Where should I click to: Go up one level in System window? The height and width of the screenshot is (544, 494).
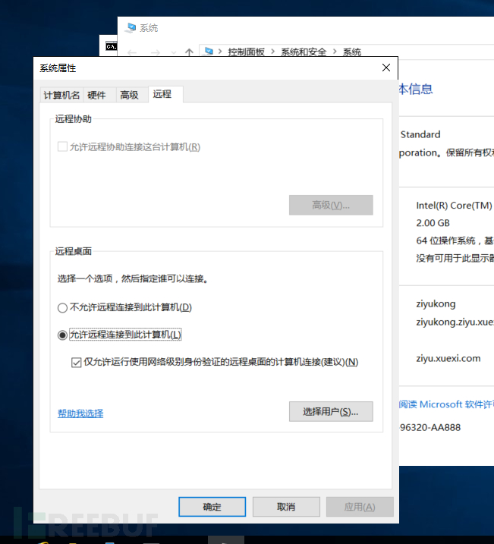point(189,52)
